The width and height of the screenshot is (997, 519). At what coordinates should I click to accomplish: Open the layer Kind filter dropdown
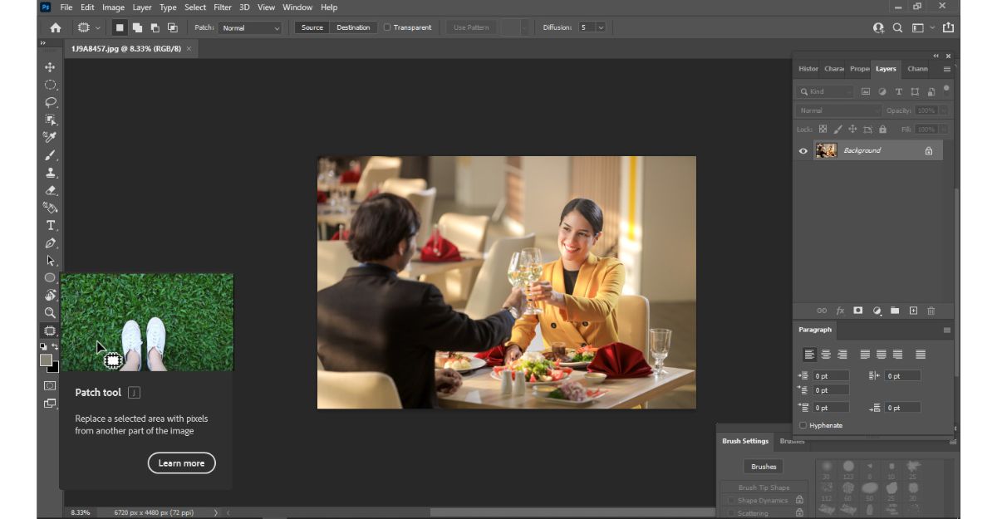point(826,91)
